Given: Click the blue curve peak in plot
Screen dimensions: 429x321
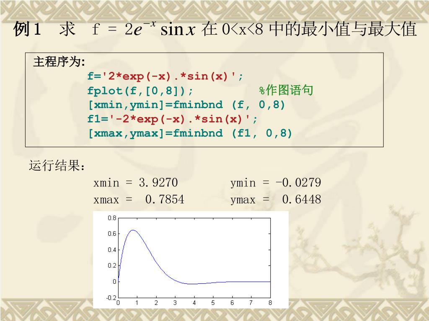Looking at the screenshot, I should click(133, 230).
